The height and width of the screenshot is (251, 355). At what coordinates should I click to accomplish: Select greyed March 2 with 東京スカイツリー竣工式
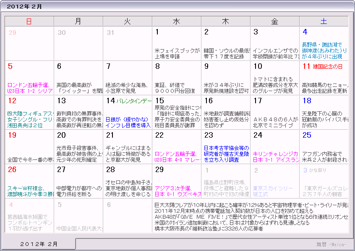[275, 181]
